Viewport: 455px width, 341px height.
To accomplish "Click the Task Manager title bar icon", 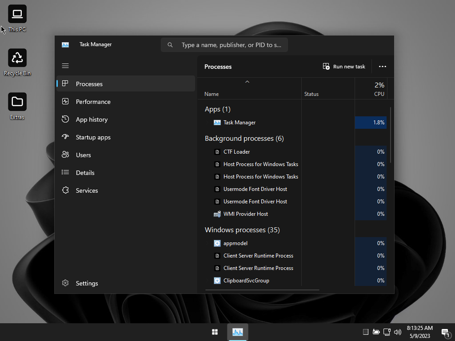I will click(65, 45).
